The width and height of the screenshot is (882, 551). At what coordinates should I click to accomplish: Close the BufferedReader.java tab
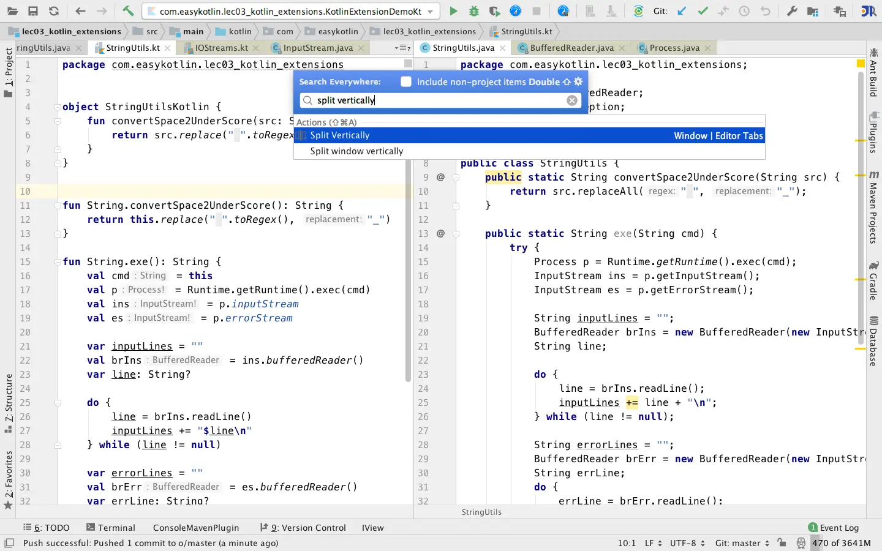[x=622, y=48]
